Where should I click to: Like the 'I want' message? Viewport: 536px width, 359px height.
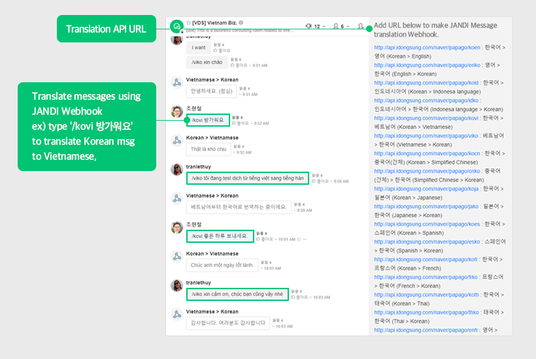click(222, 50)
